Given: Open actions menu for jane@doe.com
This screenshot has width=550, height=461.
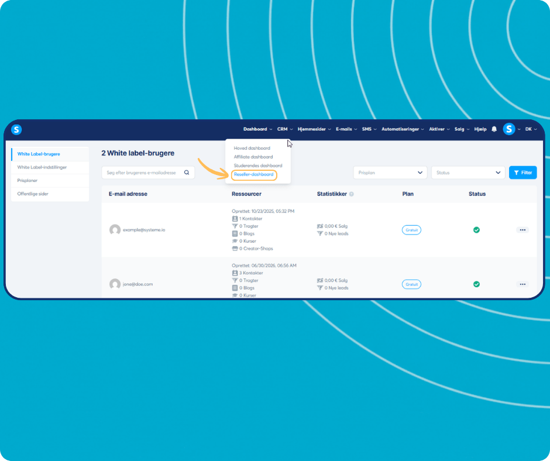Looking at the screenshot, I should (522, 284).
